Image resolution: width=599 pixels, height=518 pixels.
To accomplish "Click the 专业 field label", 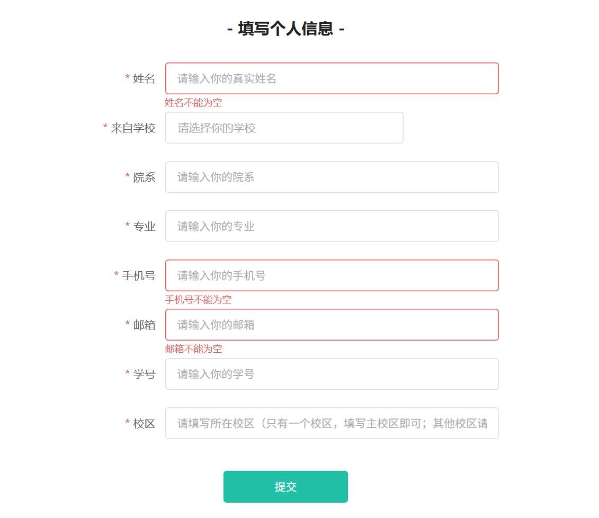I will 144,227.
